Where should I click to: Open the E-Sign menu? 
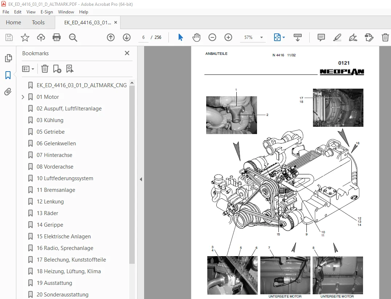[46, 12]
